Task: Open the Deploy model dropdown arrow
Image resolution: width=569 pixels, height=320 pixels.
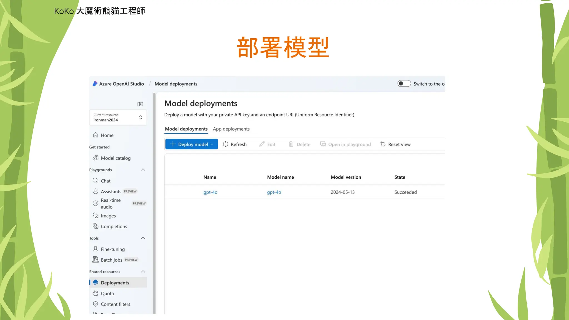Action: point(212,144)
